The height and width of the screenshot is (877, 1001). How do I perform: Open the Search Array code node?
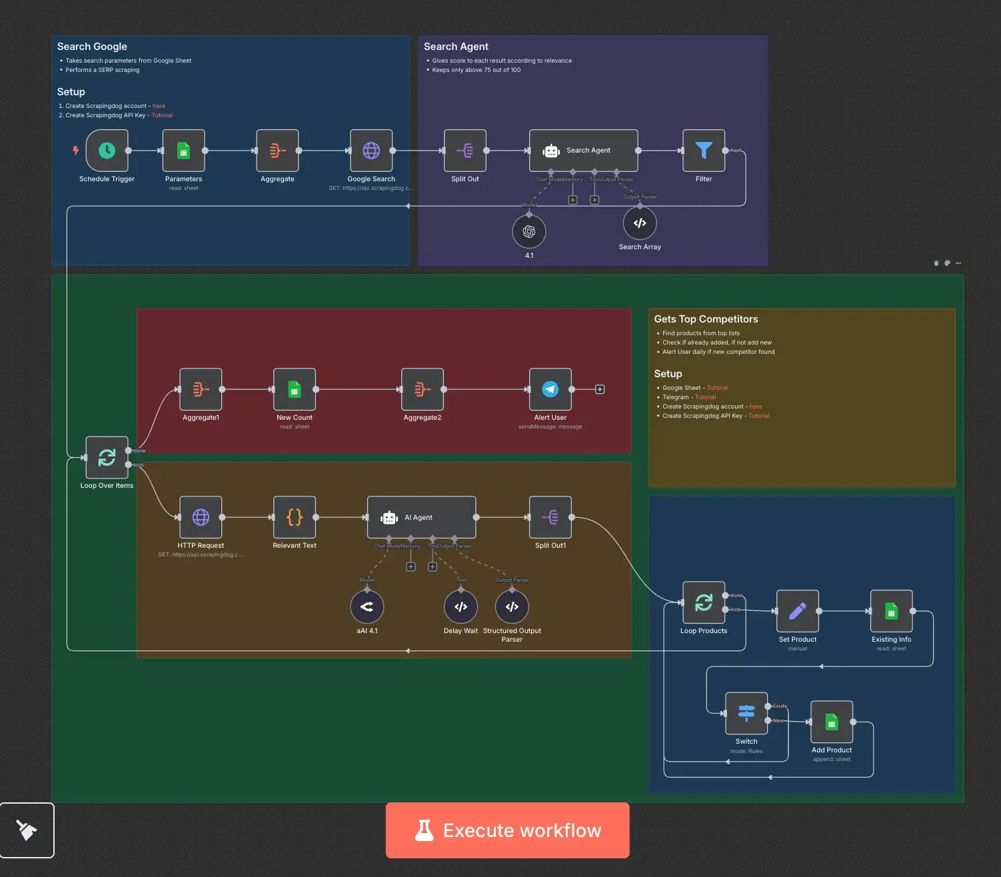point(639,223)
